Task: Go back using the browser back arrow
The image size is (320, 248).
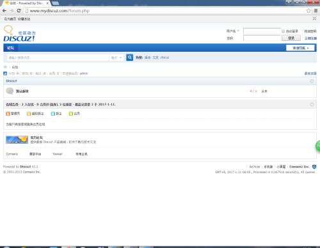Action: (4, 11)
